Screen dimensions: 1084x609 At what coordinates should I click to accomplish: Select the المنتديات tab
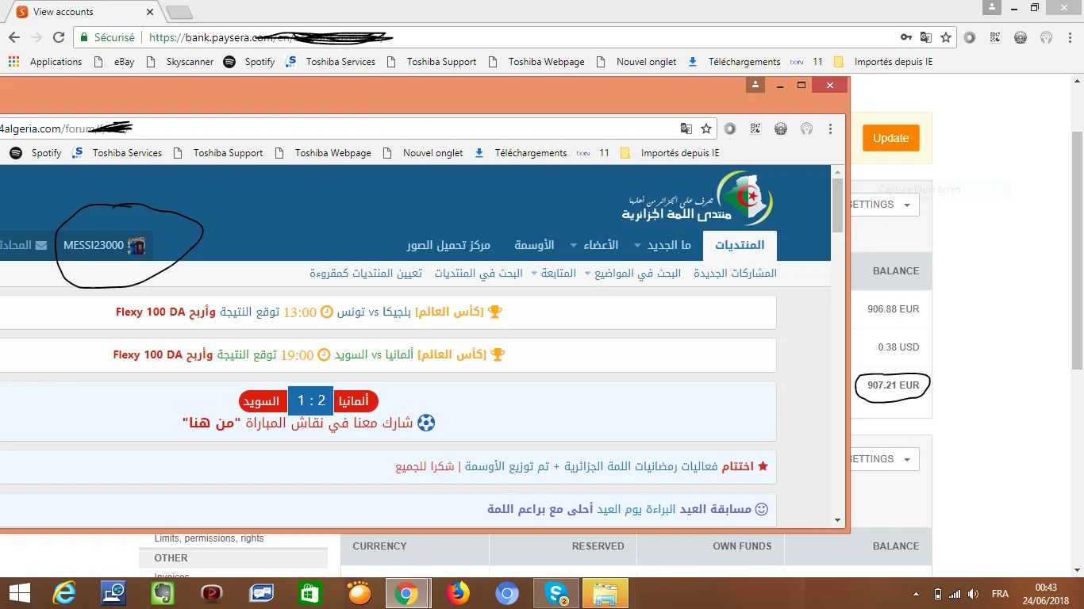tap(740, 246)
